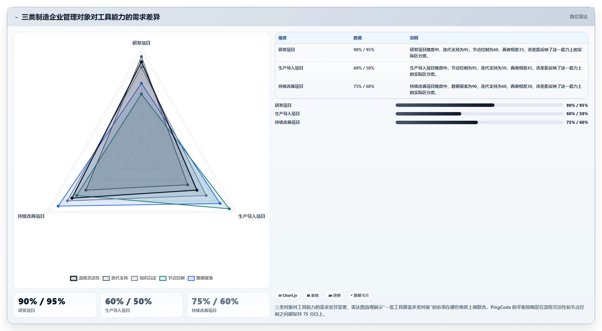Toggle the 节点控制 legend entry

point(172,278)
